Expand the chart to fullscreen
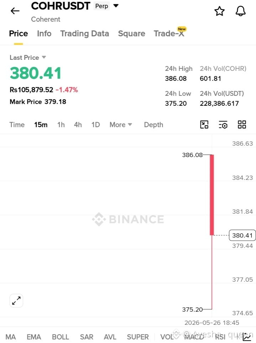The image size is (256, 343). (16, 301)
